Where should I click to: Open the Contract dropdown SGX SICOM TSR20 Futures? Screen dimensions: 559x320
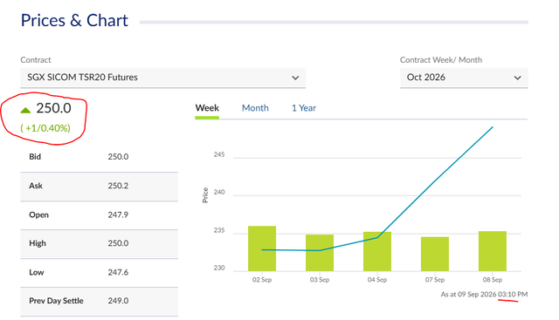(x=163, y=78)
